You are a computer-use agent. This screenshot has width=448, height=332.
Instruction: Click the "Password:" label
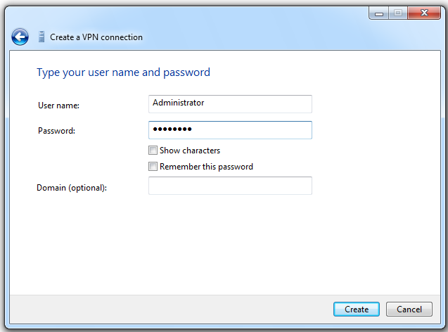click(56, 131)
